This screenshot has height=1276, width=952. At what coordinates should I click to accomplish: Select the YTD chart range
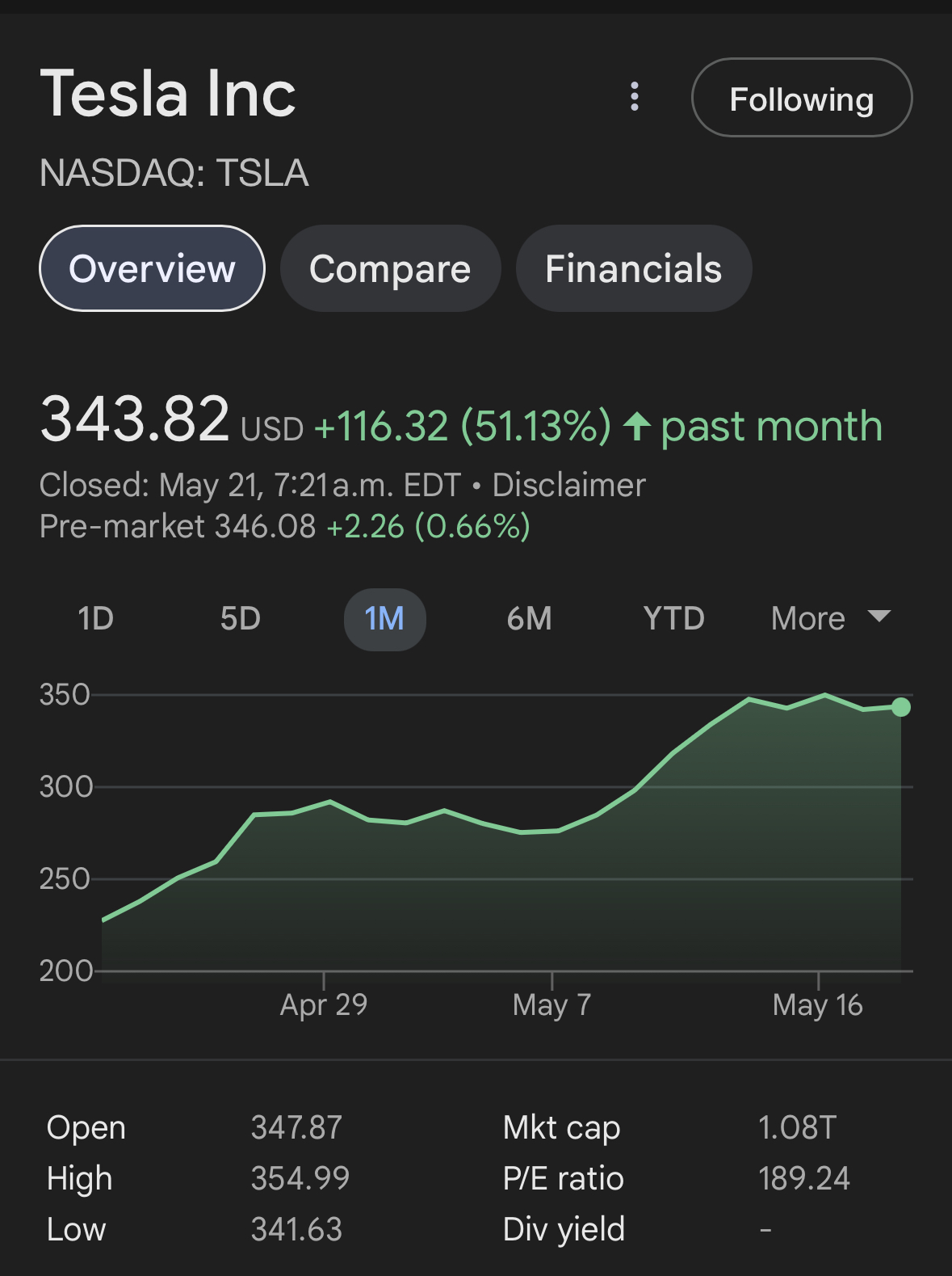(673, 619)
